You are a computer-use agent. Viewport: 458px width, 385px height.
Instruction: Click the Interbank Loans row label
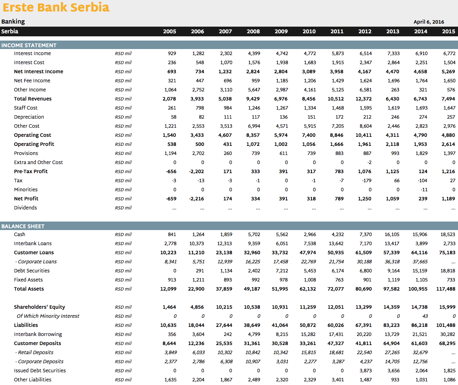tap(33, 244)
